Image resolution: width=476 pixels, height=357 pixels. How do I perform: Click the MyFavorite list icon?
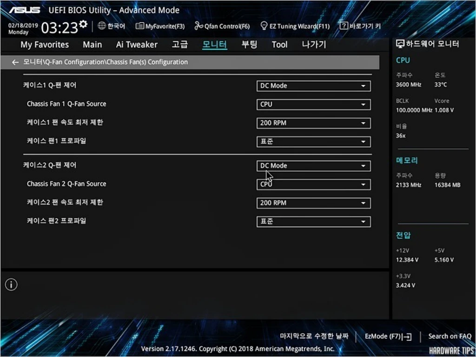click(x=139, y=26)
